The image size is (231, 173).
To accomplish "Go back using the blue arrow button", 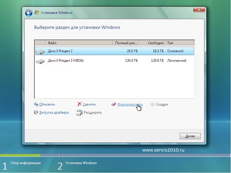I will pyautogui.click(x=29, y=13).
